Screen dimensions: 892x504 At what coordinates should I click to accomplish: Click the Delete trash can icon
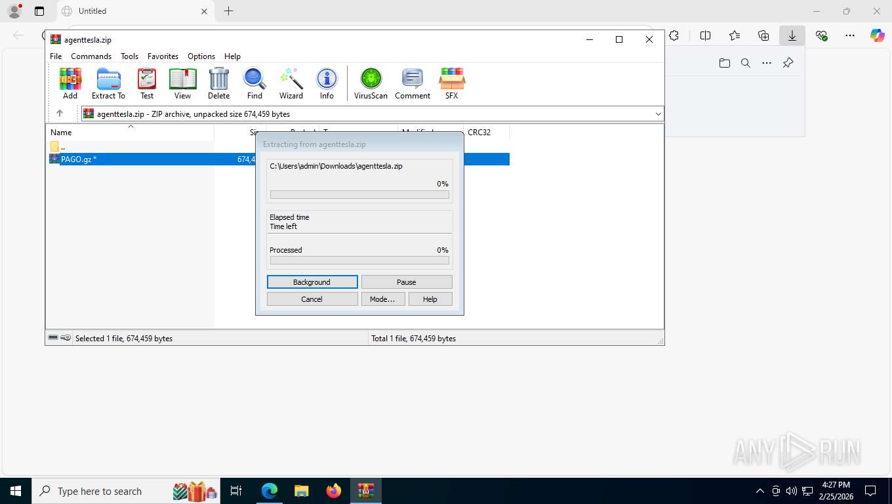point(218,83)
